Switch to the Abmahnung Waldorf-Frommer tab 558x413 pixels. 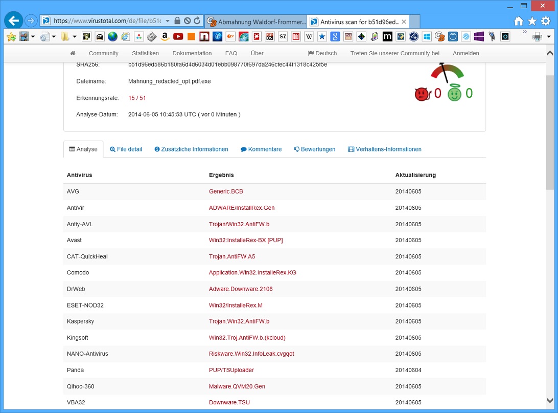coord(257,21)
